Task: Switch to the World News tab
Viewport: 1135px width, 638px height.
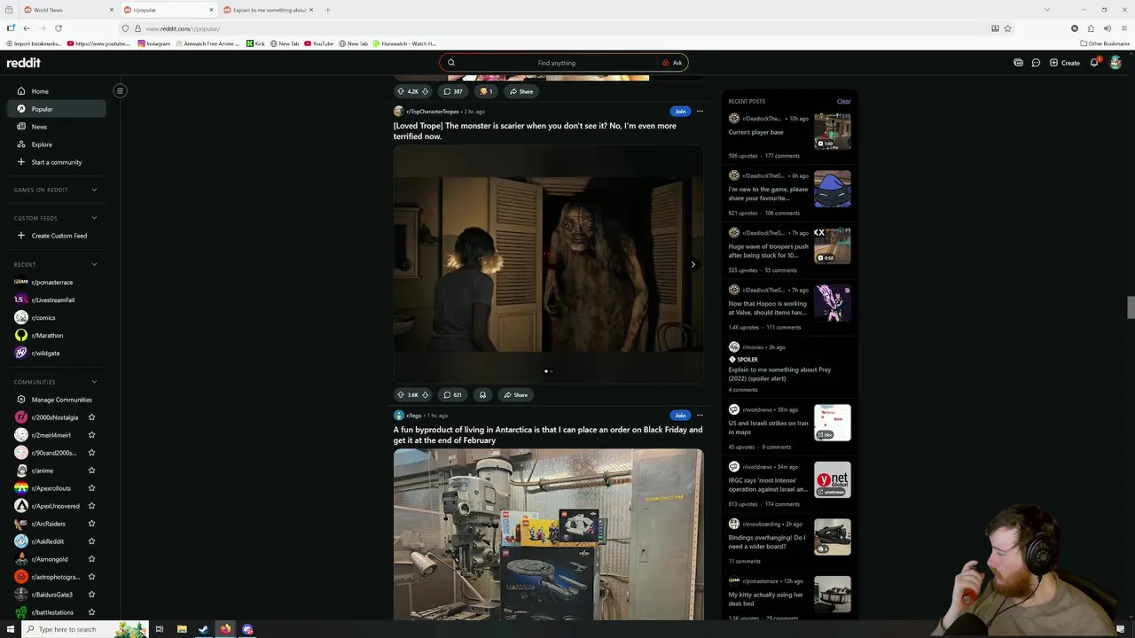Action: (68, 10)
